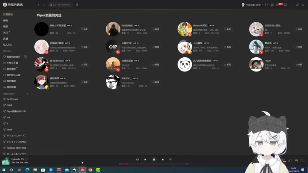Click the search box in the top bar

click(x=60, y=5)
